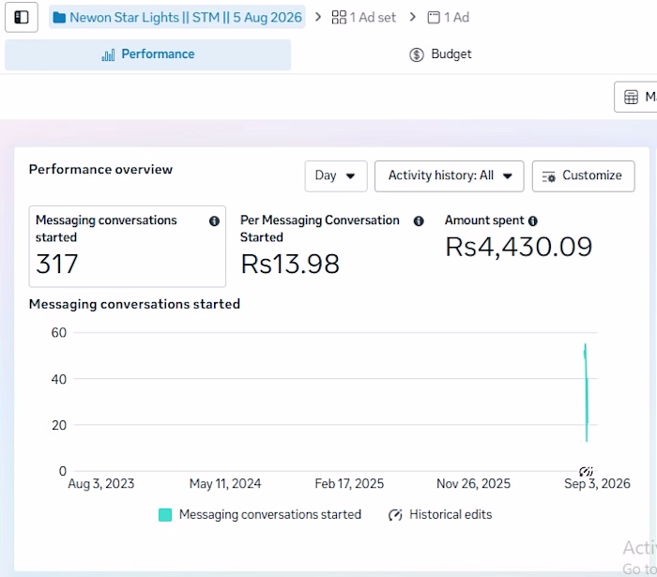Select the Messaging conversations started metric card
Viewport: 657px width, 577px height.
[x=128, y=246]
